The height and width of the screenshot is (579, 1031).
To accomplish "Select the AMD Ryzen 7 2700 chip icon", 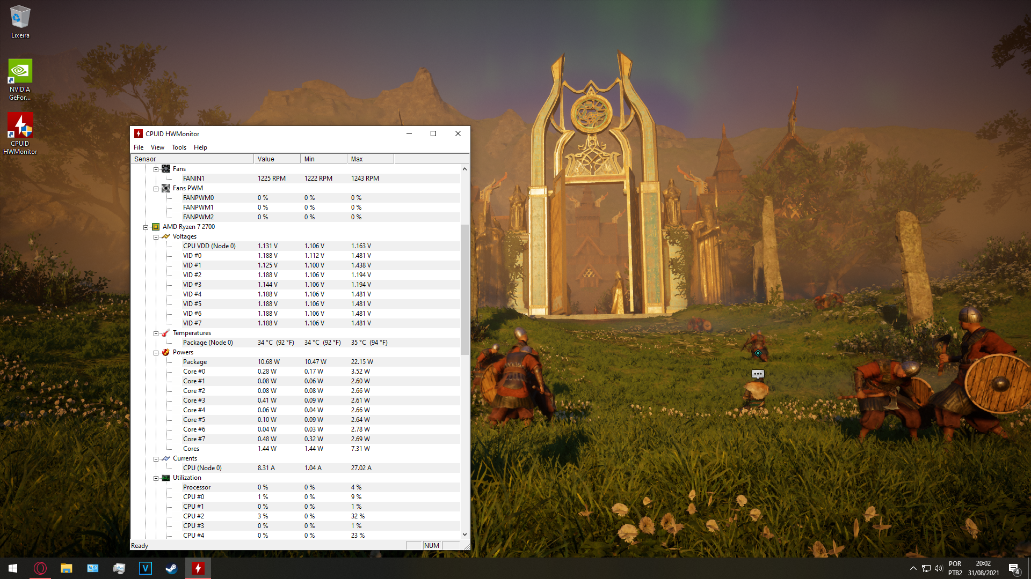I will click(156, 227).
